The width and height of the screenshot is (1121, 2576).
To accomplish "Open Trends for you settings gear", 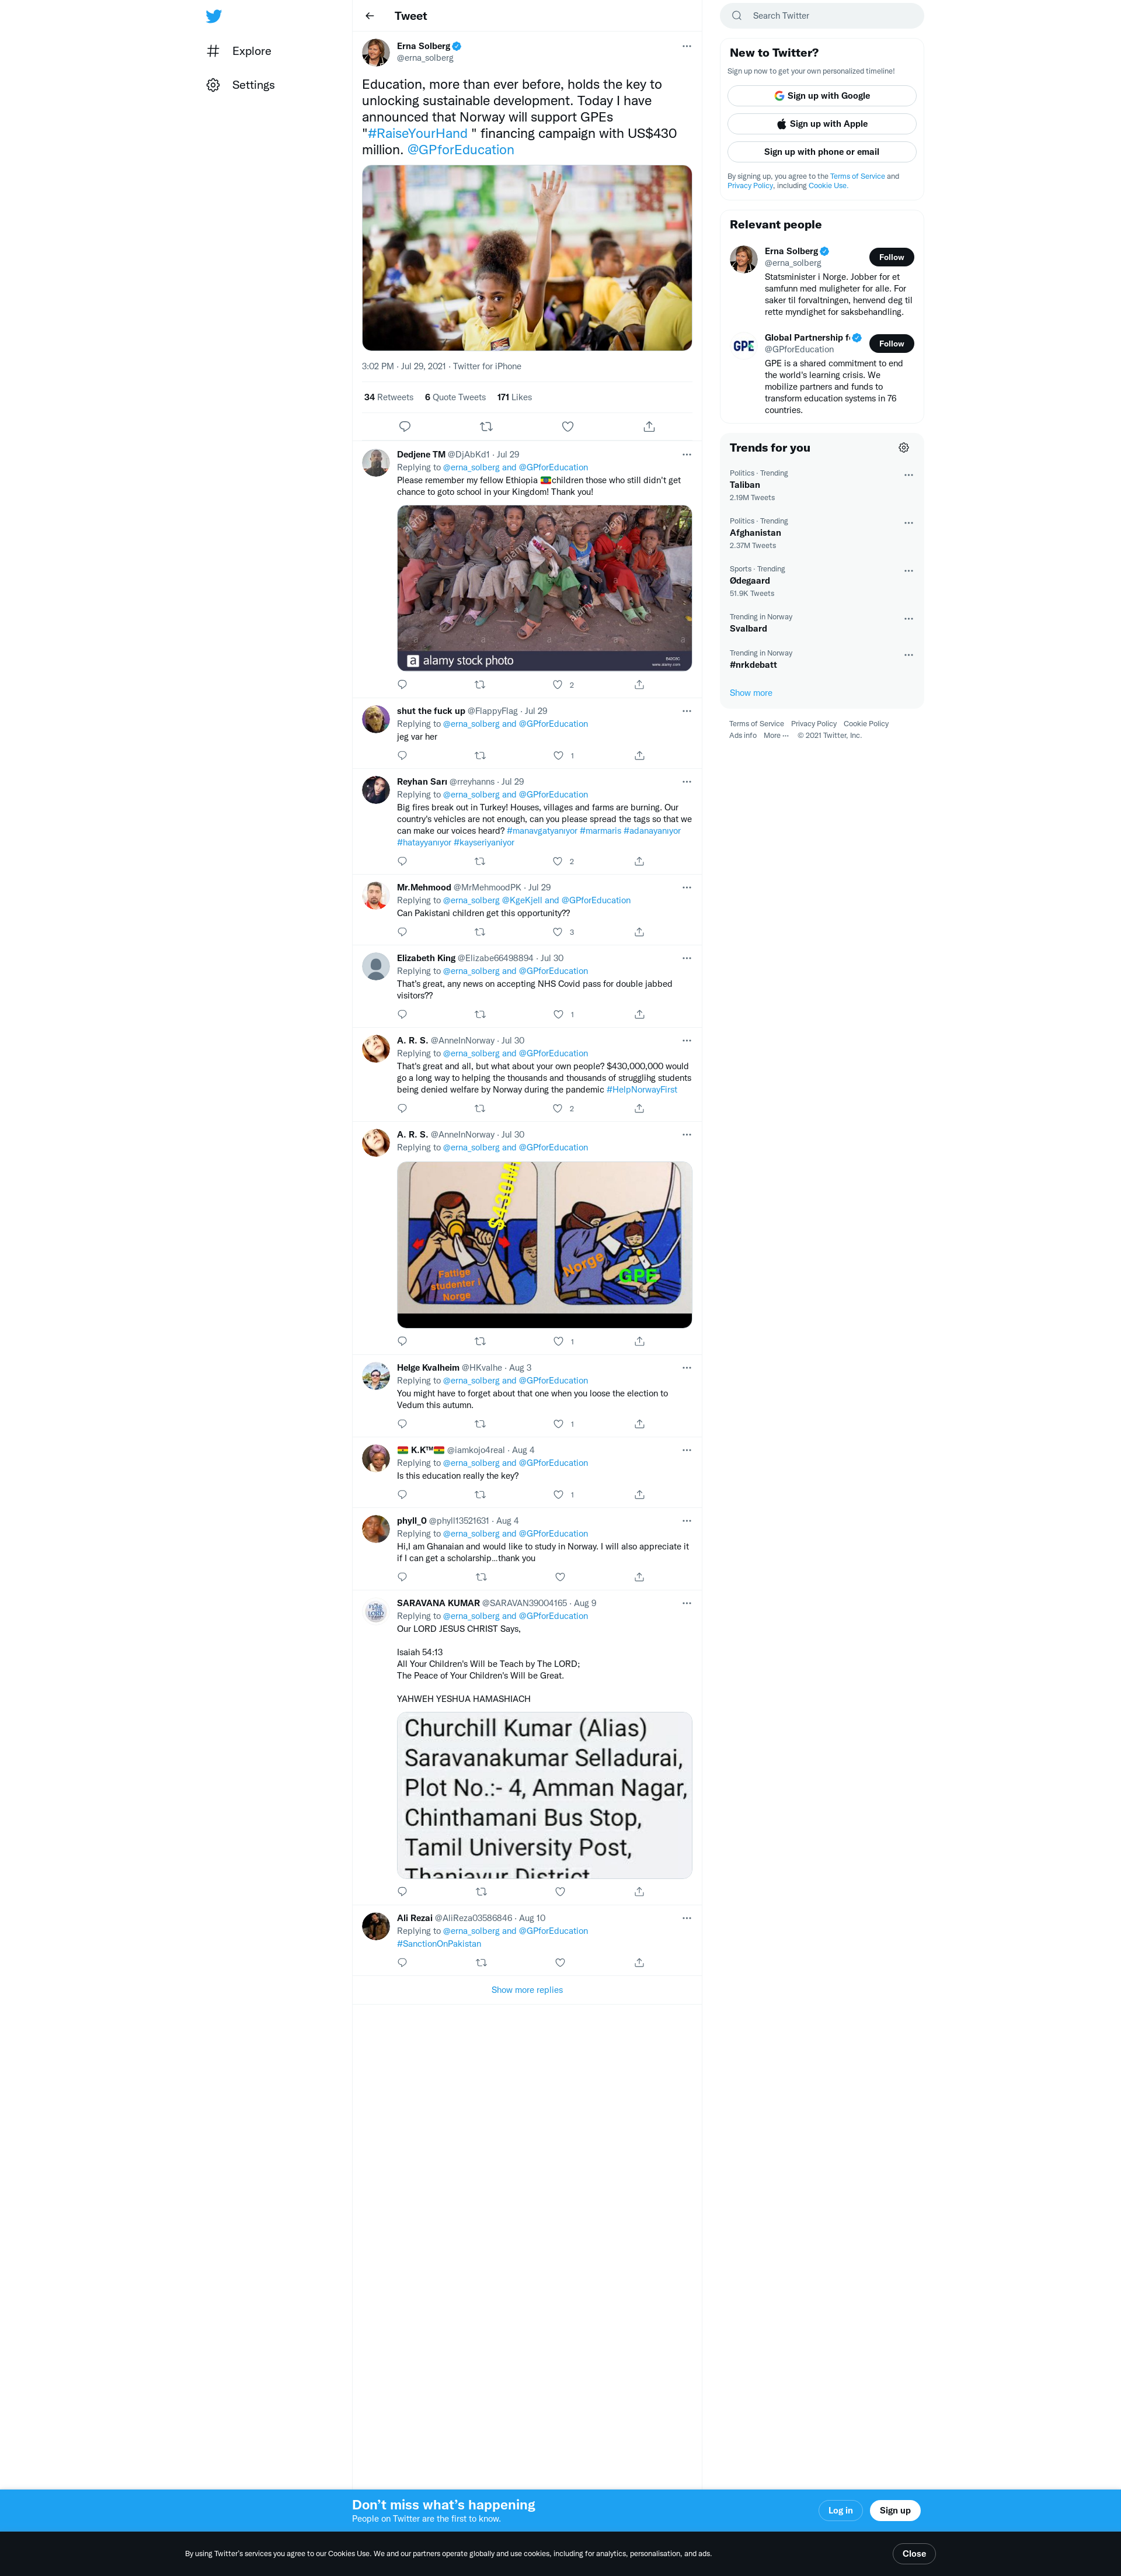I will tap(903, 448).
